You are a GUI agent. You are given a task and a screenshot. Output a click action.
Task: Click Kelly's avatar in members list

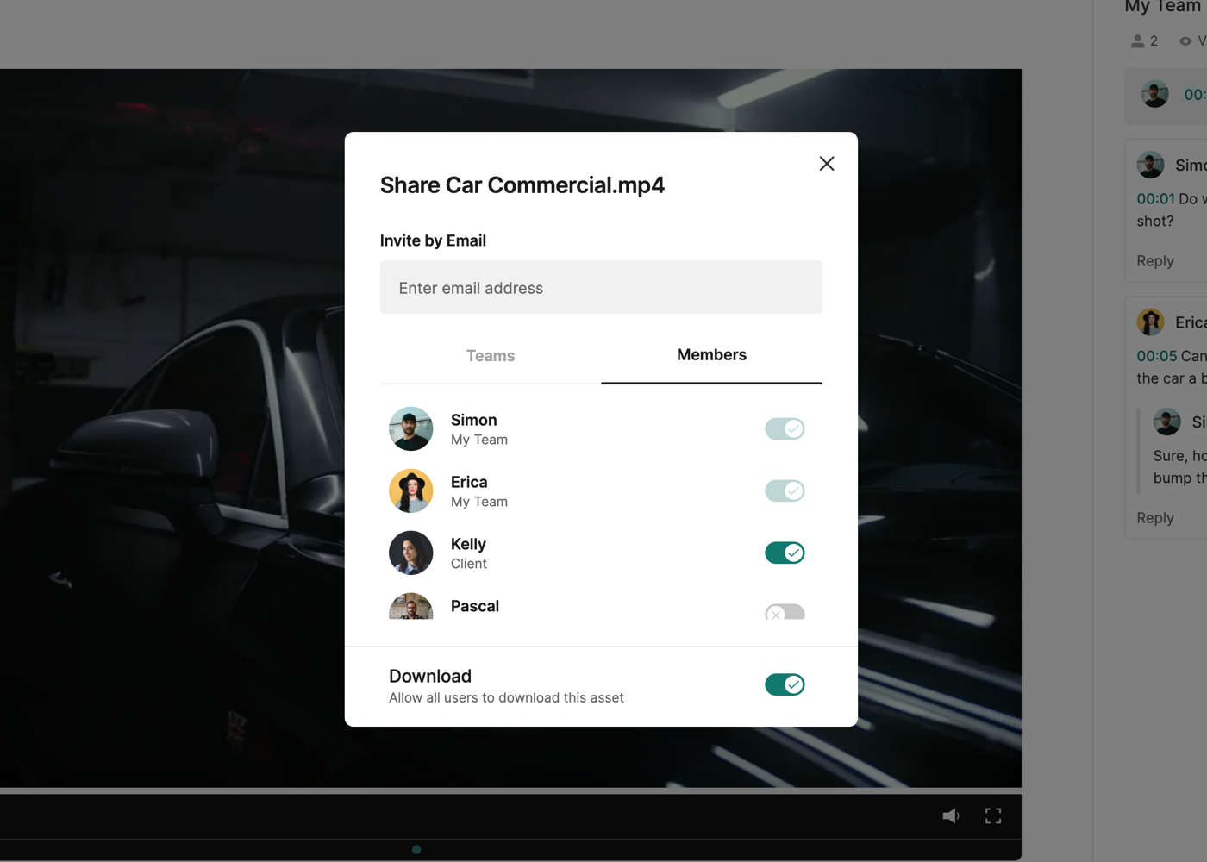410,553
